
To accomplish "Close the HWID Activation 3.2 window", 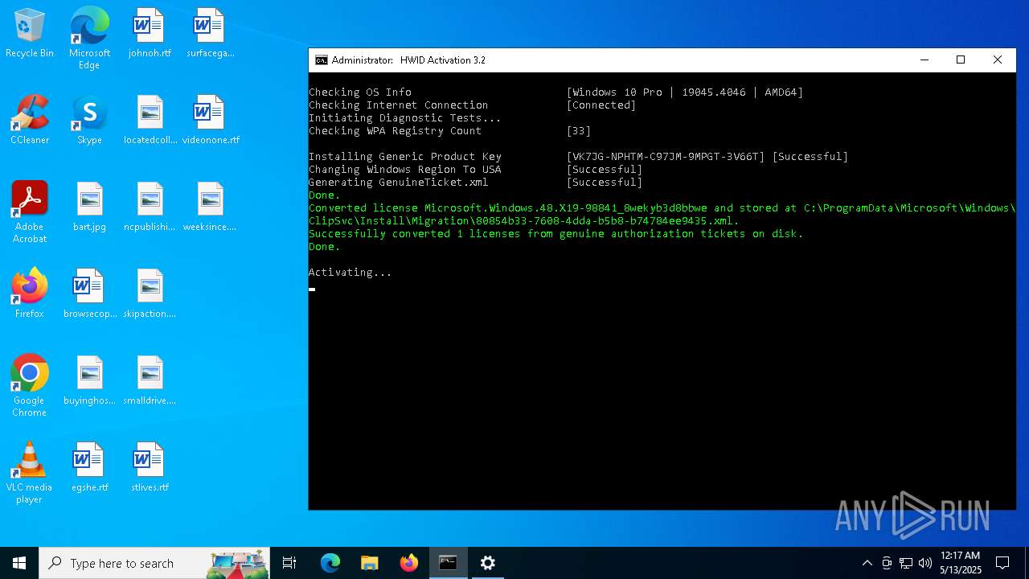I will pyautogui.click(x=998, y=60).
